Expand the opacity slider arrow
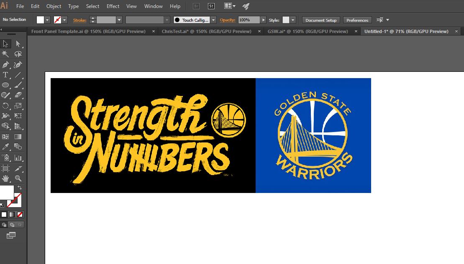 [x=263, y=20]
